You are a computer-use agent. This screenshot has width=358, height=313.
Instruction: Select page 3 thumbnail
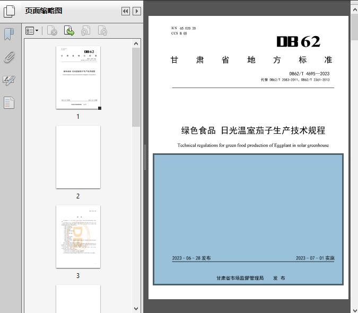click(x=78, y=237)
